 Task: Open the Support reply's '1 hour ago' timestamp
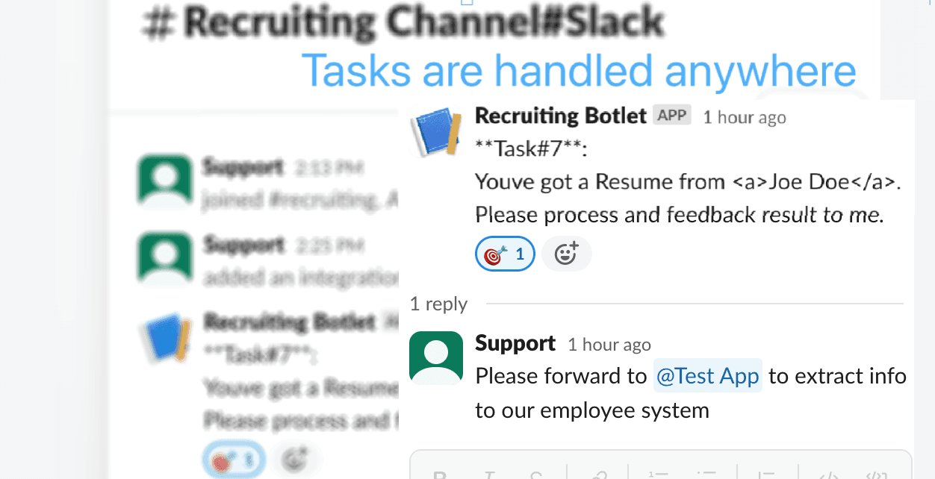tap(609, 345)
